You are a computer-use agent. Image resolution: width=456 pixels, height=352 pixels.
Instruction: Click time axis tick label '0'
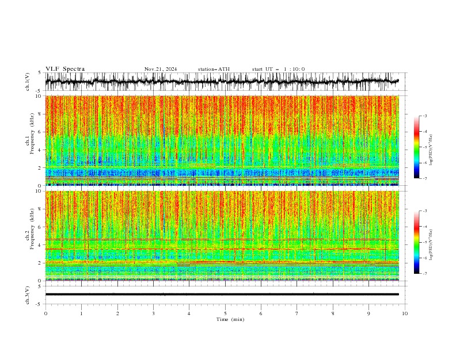(x=45, y=313)
